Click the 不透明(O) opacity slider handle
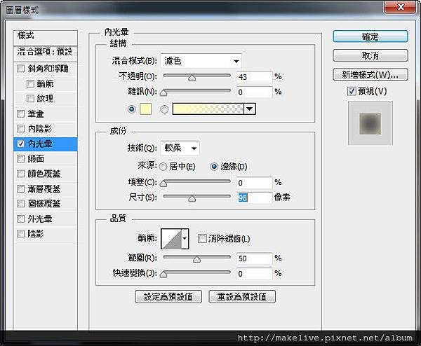Screen dimensions: 421x346 click(x=192, y=78)
